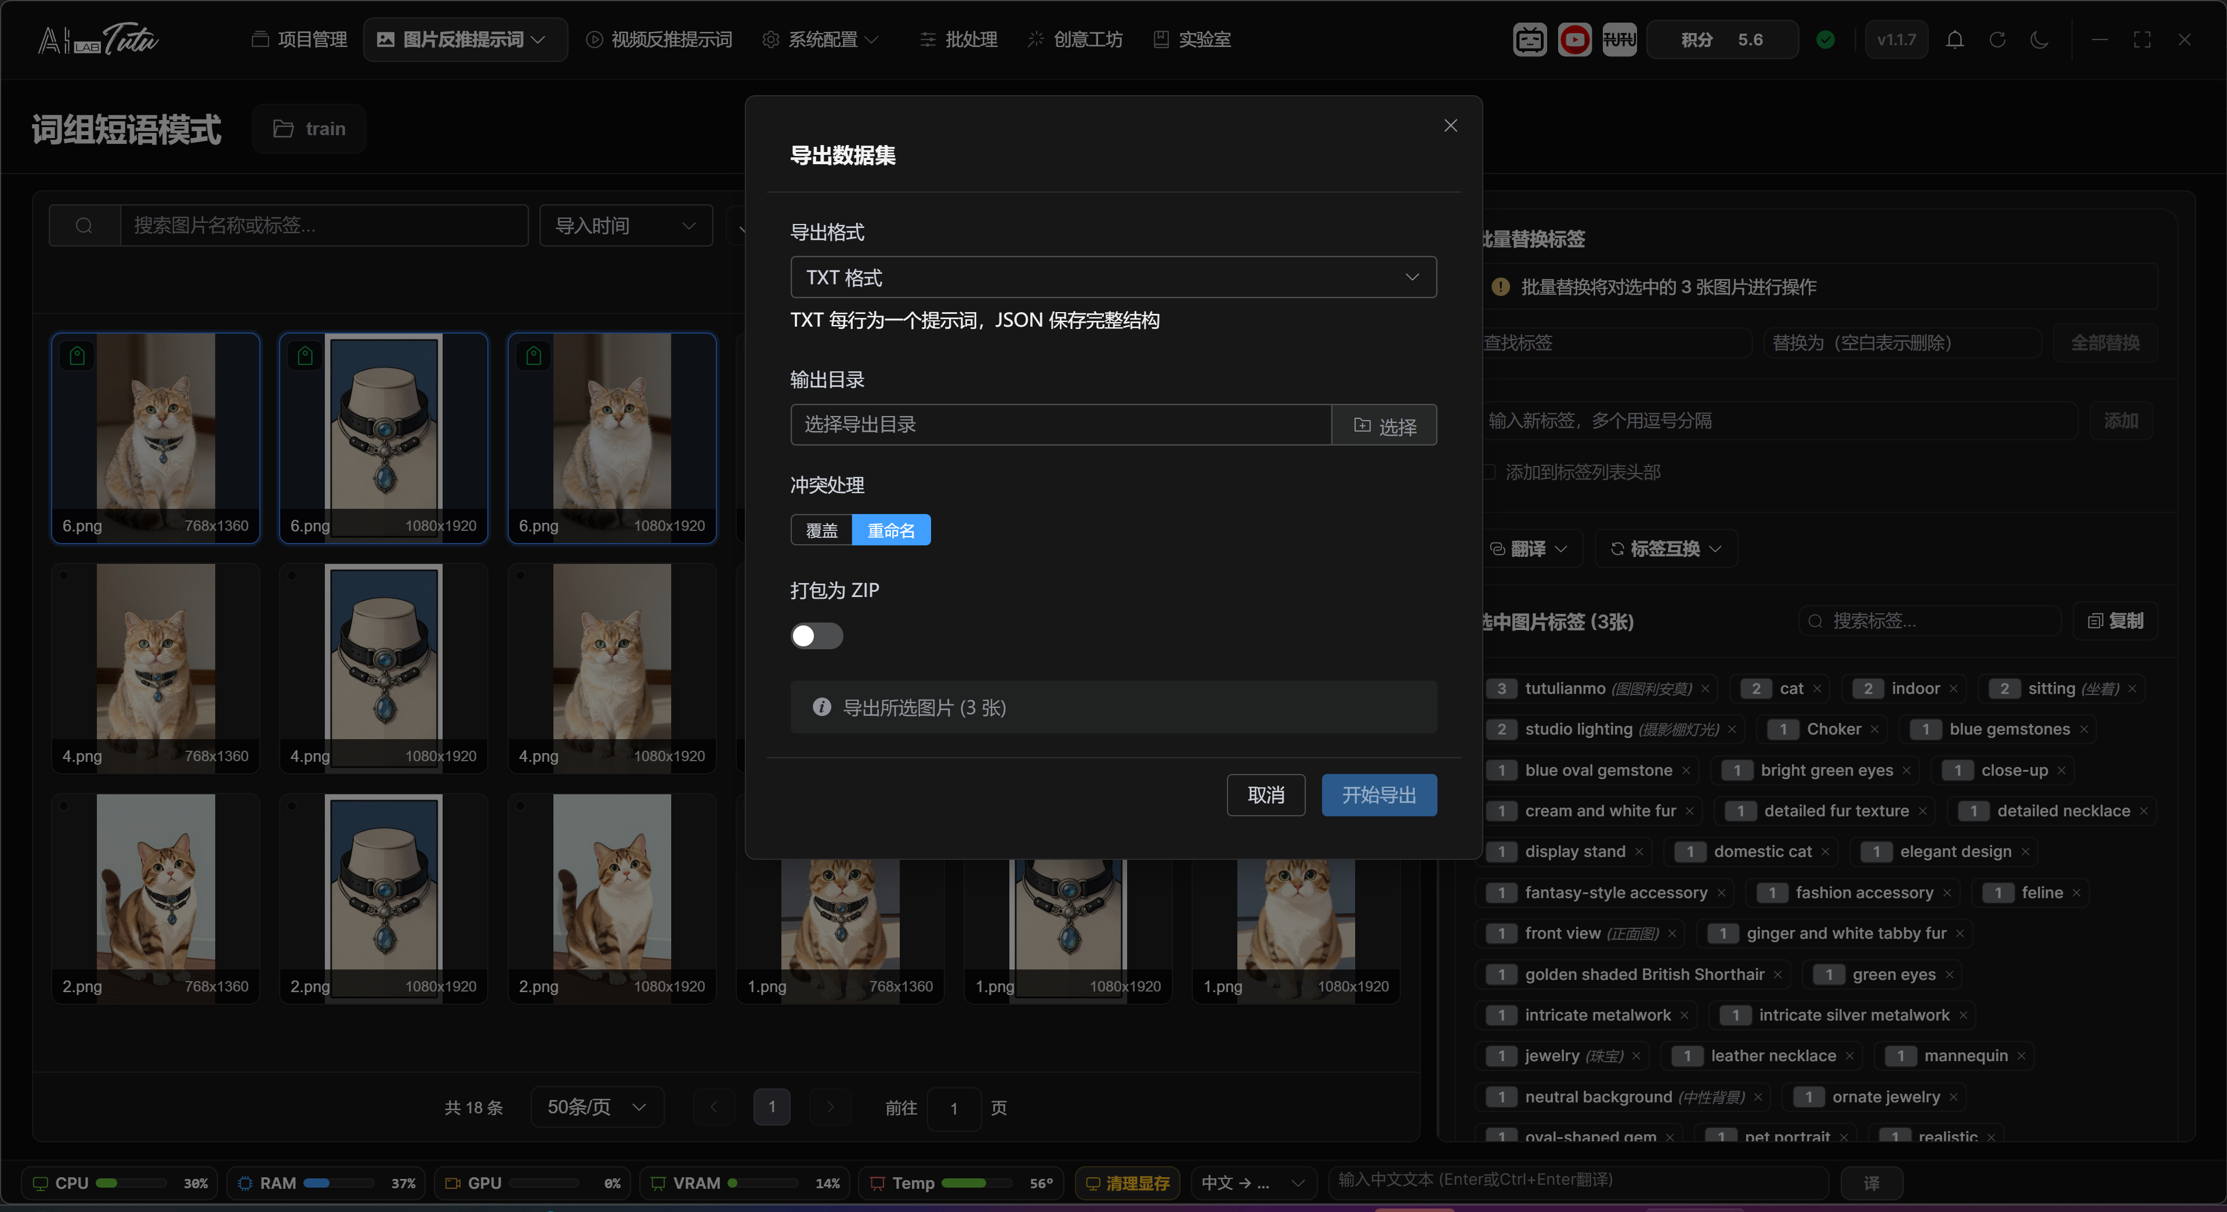Click the 1.png 768x1360 cat thumbnail
Image resolution: width=2227 pixels, height=1212 pixels.
[x=839, y=931]
